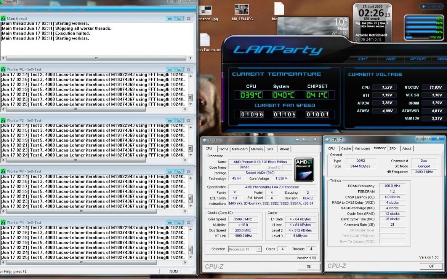This screenshot has width=447, height=279.
Task: Open the weather gadget showing 10° Nebel
Action: click(313, 26)
